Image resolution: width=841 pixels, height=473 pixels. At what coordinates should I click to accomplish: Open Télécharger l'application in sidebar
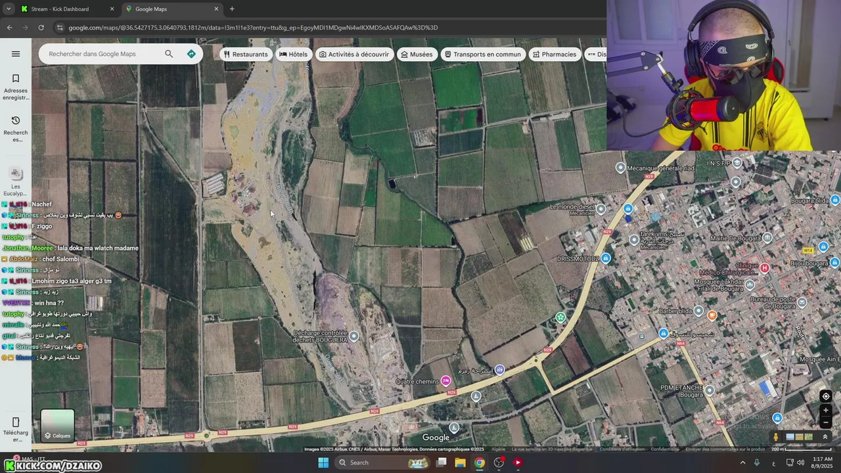(16, 430)
